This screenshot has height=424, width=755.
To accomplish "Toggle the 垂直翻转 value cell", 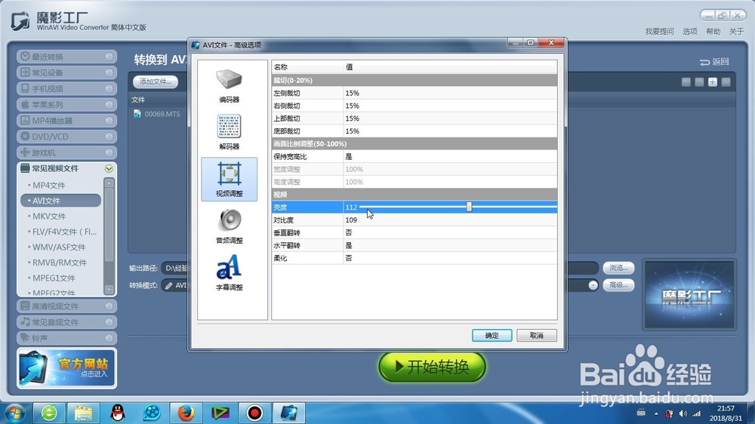I will (x=450, y=232).
